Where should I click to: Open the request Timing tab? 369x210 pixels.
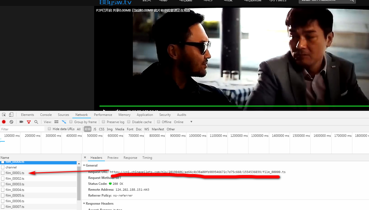point(147,158)
